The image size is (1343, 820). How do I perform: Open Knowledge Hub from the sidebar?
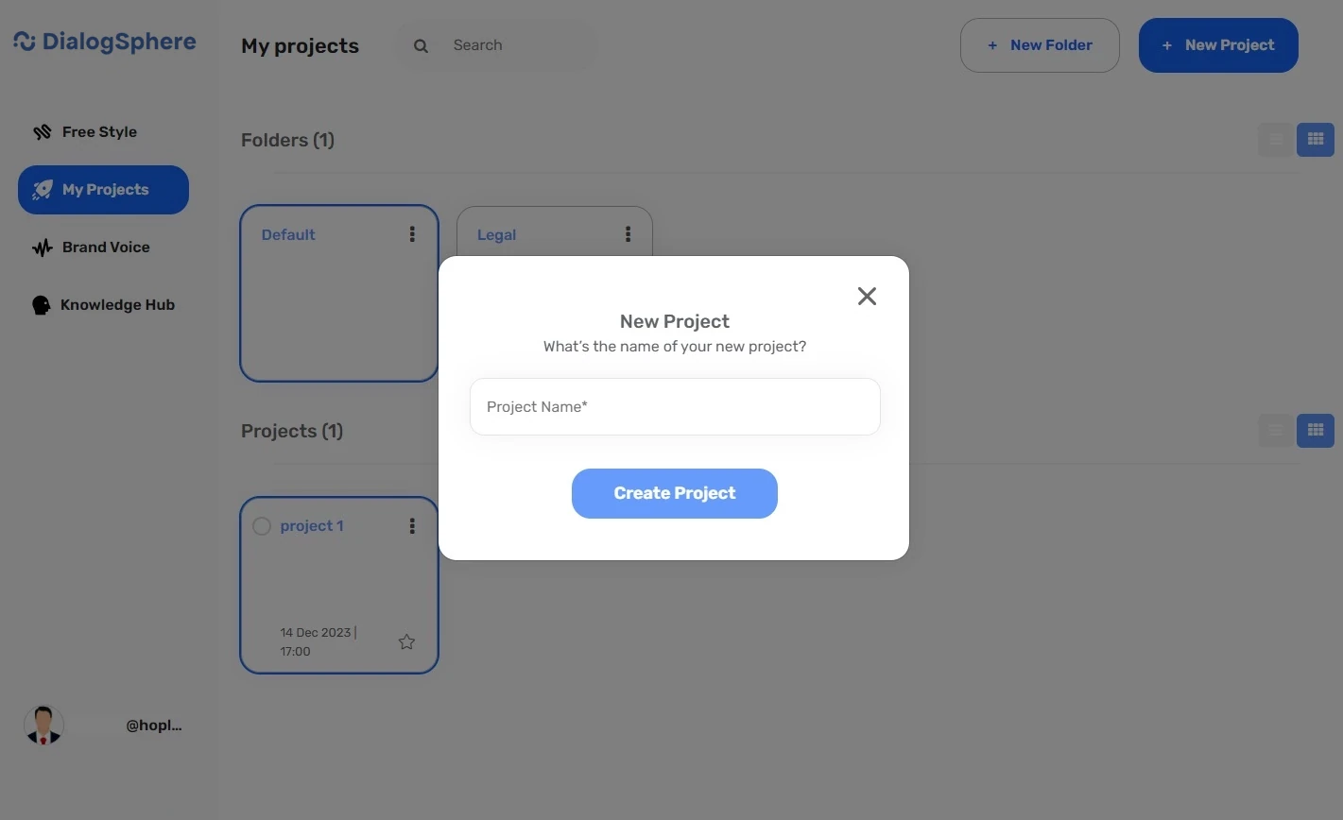click(117, 304)
